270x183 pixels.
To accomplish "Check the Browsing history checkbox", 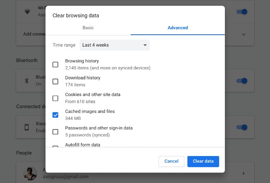I will [55, 65].
